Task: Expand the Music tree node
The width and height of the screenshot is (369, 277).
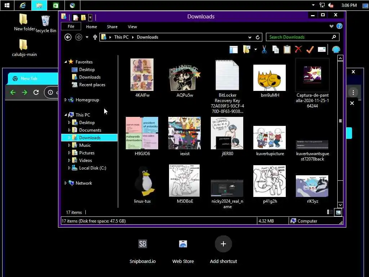Action: pos(69,145)
